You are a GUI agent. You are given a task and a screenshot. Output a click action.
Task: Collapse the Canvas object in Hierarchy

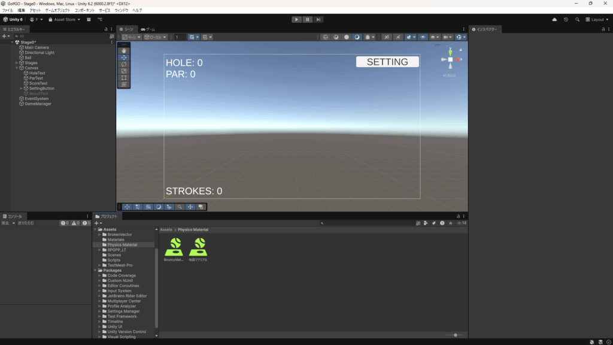[17, 68]
